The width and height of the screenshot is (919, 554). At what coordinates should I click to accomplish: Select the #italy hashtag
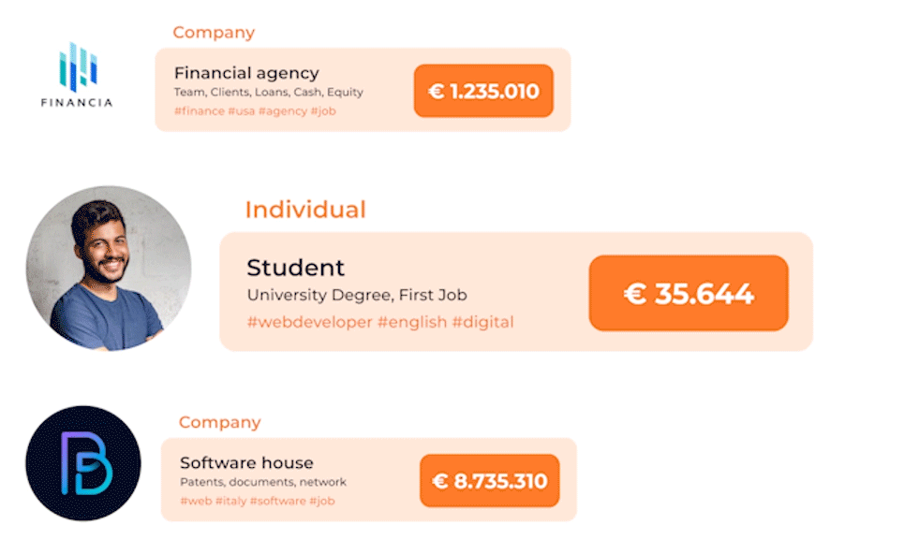230,502
